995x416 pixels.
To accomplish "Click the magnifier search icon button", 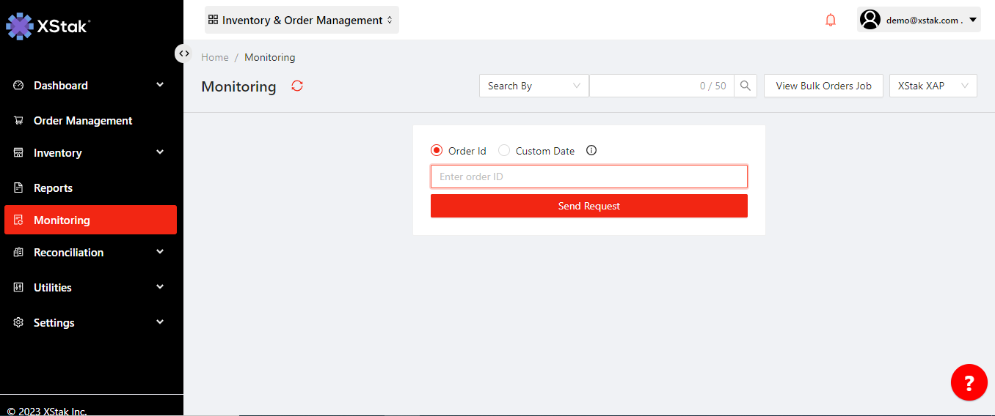I will [746, 86].
